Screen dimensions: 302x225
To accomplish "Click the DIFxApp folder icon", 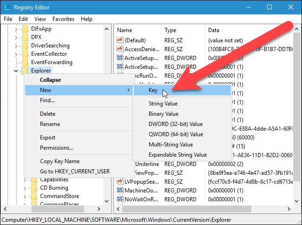I will (x=25, y=29).
